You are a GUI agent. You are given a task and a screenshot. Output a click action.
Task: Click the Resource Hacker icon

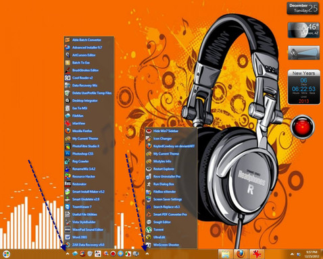tap(68, 177)
